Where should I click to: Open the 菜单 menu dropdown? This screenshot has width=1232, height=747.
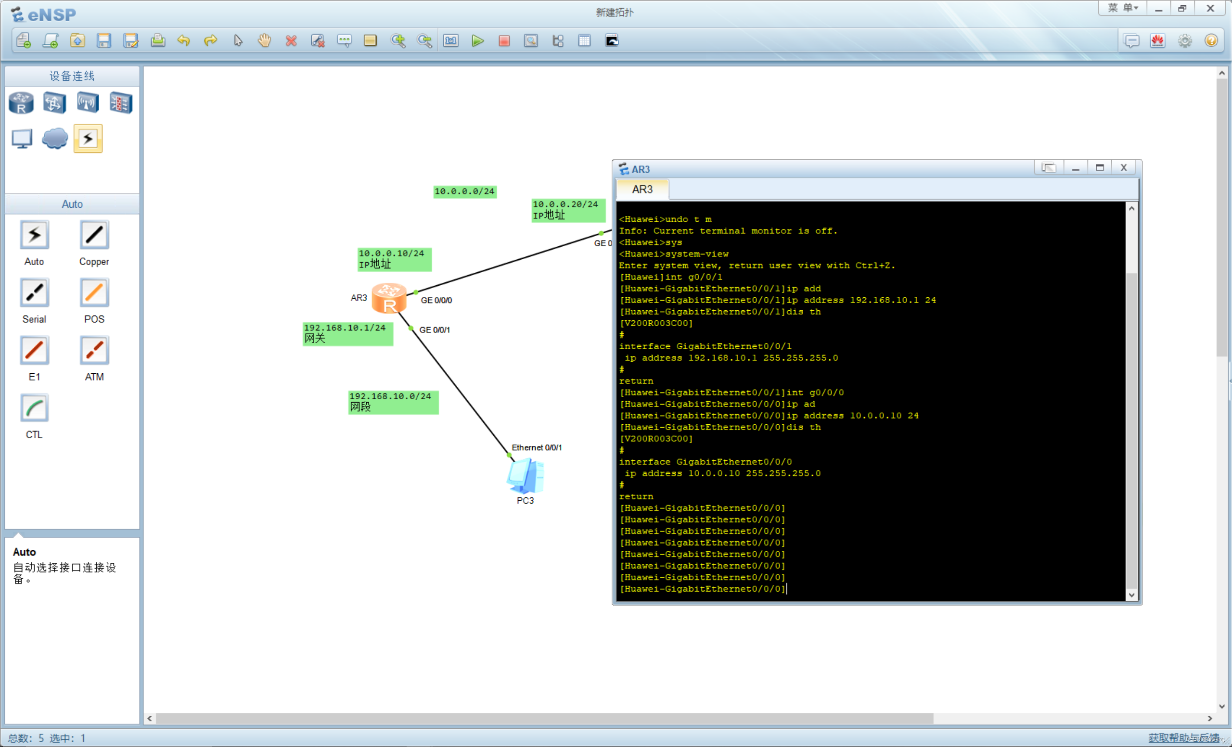(1122, 8)
